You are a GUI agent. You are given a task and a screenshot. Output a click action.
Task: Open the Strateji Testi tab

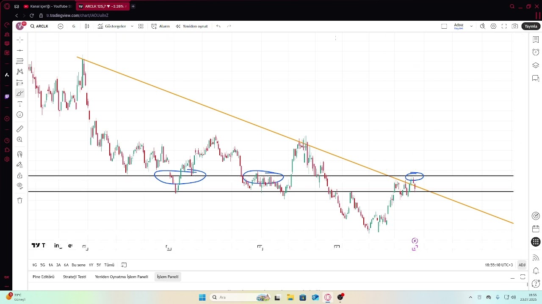pyautogui.click(x=75, y=277)
